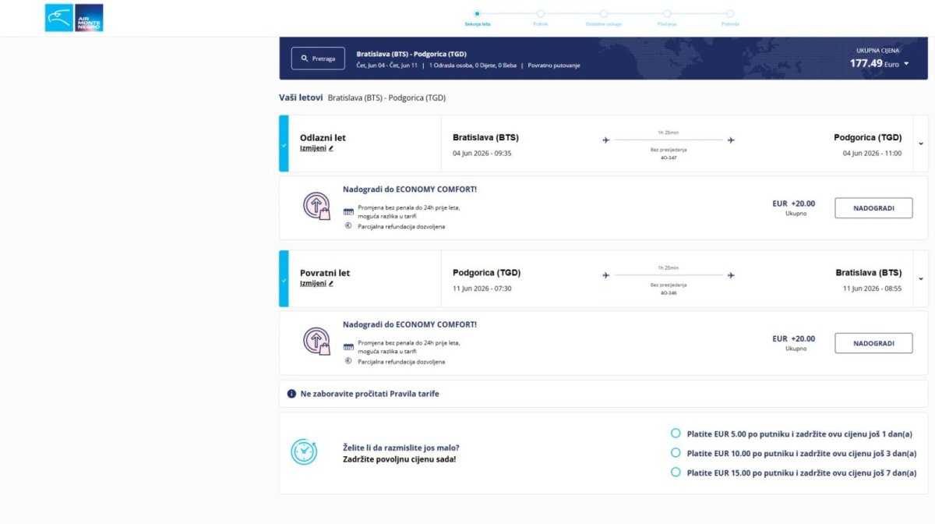Expand outbound flight details chevron
Image resolution: width=935 pixels, height=524 pixels.
pos(921,143)
